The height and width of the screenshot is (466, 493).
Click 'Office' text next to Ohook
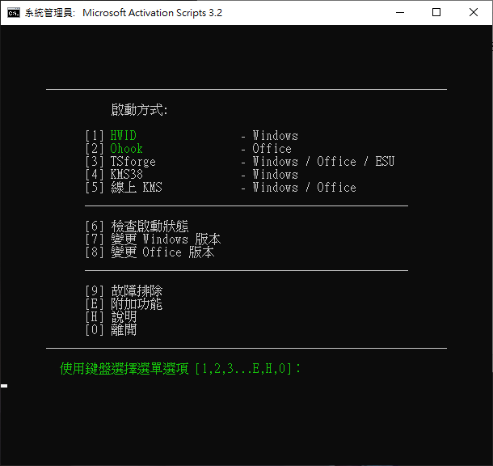coord(272,149)
